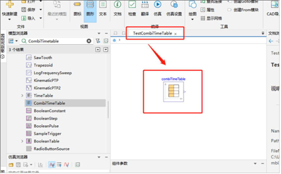281x174 pixels.
Task: Close the TestCombiTimeTable tab
Action: coord(175,34)
